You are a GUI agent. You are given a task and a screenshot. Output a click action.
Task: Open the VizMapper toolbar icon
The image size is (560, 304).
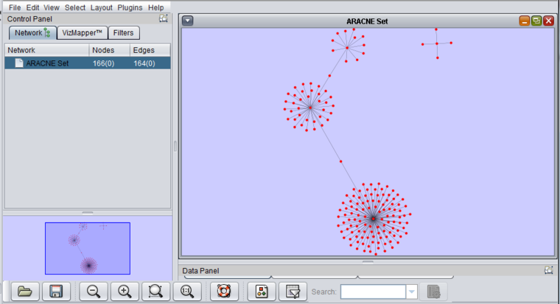click(262, 291)
